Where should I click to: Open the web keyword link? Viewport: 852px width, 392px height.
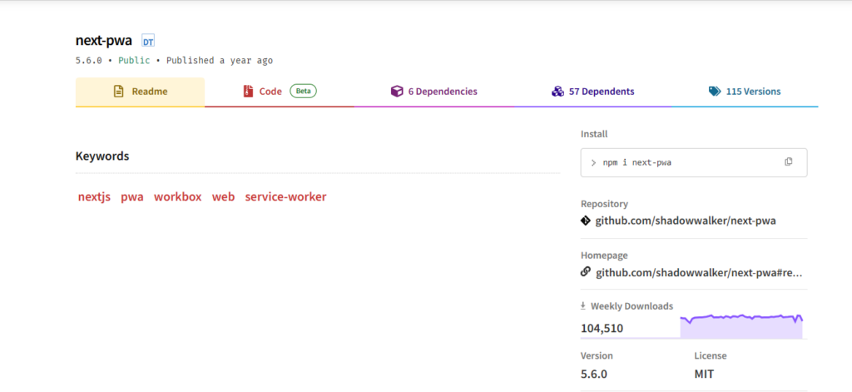coord(223,196)
